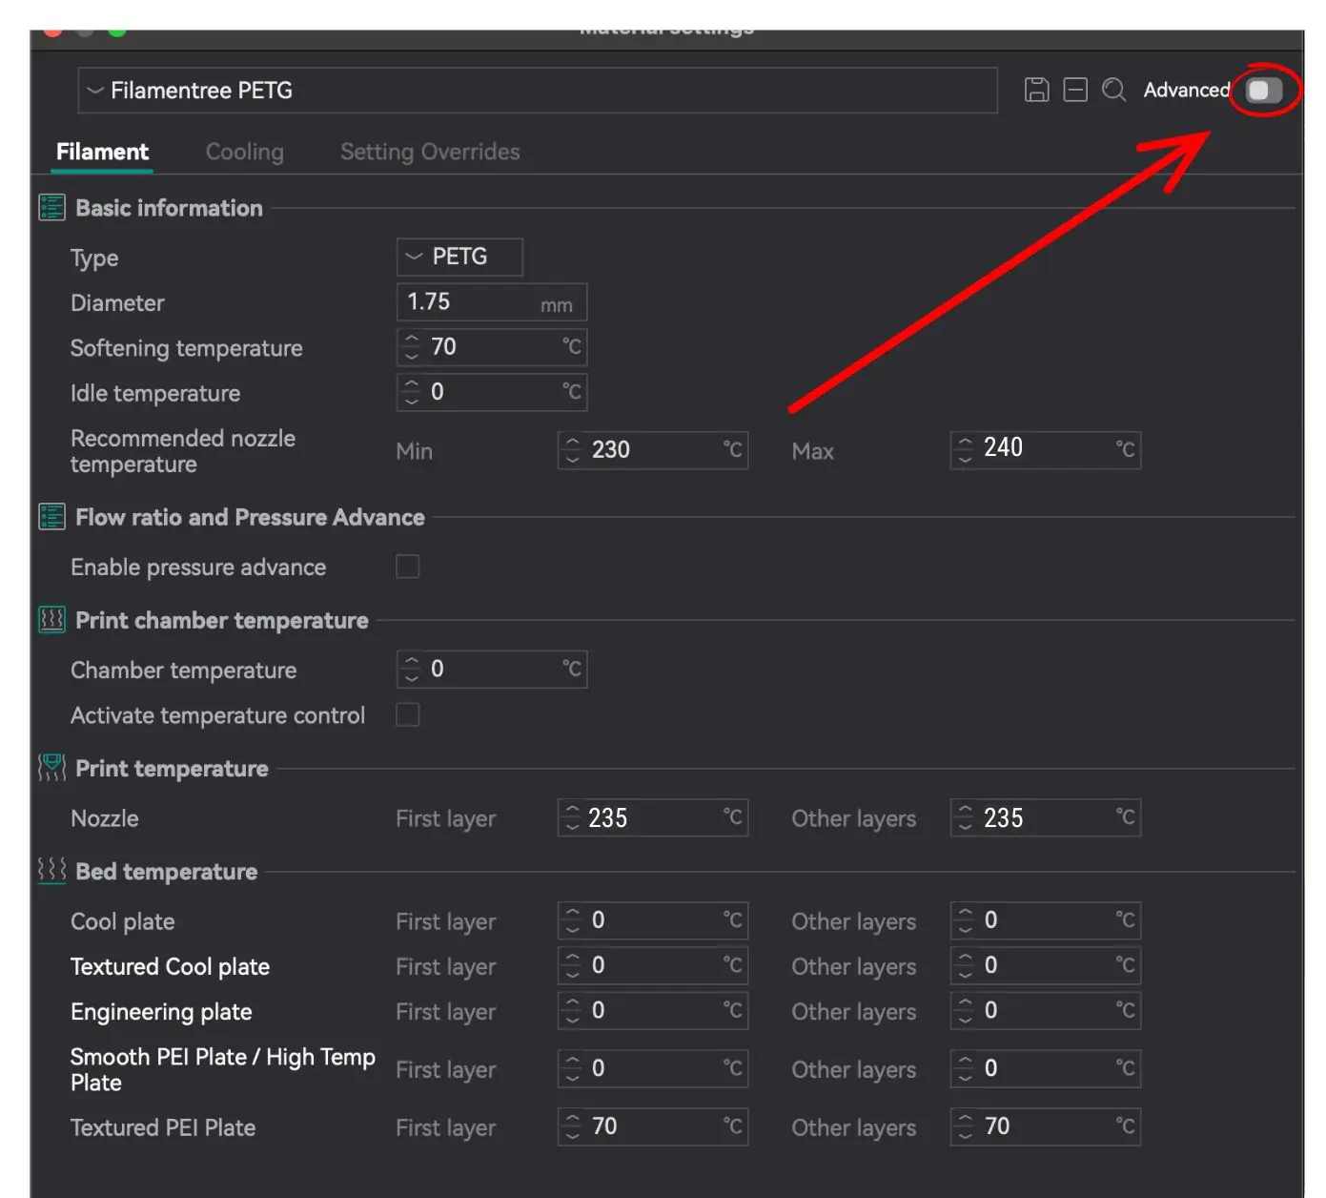
Task: Open the Filamentree PETG preset dropdown
Action: pyautogui.click(x=537, y=91)
